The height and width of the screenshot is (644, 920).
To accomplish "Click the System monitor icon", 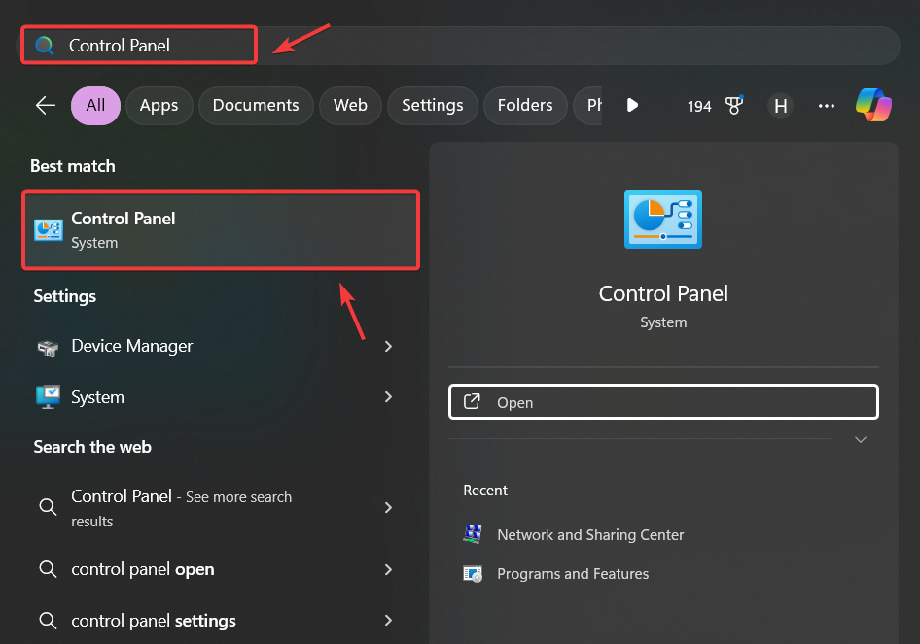I will [48, 396].
